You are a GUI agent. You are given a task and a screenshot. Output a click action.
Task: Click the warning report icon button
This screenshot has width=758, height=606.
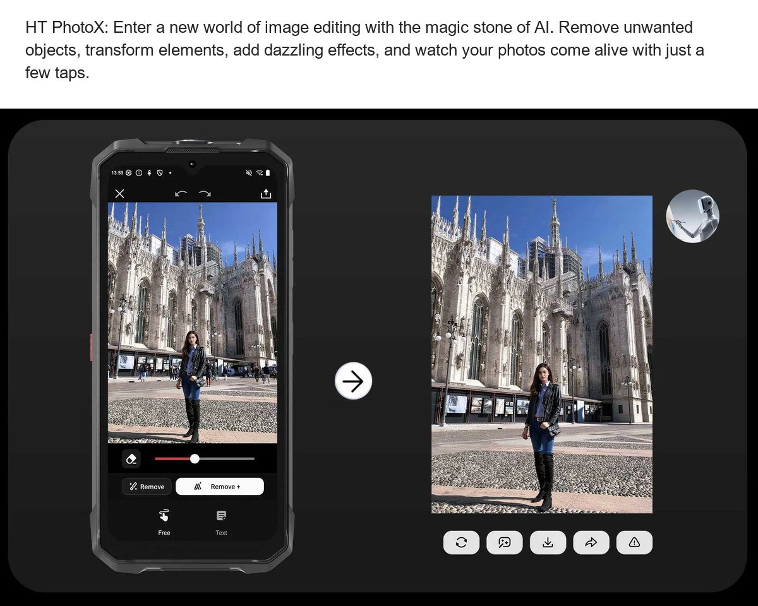[x=634, y=542]
